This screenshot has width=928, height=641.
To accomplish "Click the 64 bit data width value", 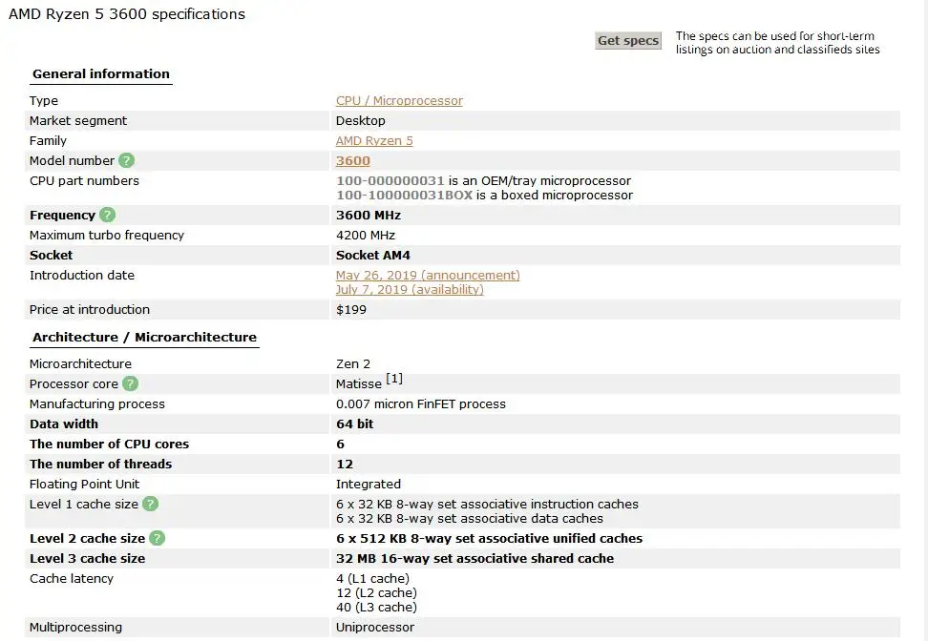I will (x=354, y=424).
